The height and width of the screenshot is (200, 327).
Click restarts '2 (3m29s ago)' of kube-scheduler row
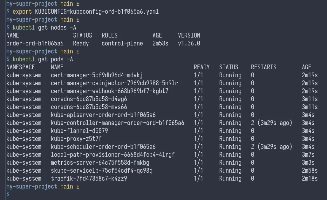tap(271, 147)
